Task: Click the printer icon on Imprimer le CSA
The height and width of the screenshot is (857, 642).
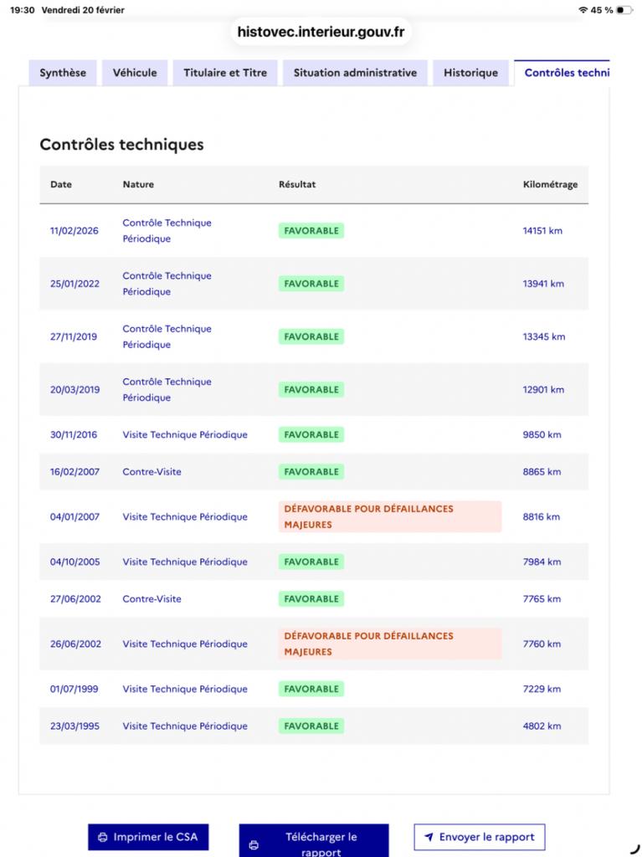Action: (x=102, y=837)
